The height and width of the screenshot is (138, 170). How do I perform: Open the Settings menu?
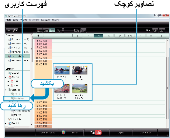click(45, 20)
